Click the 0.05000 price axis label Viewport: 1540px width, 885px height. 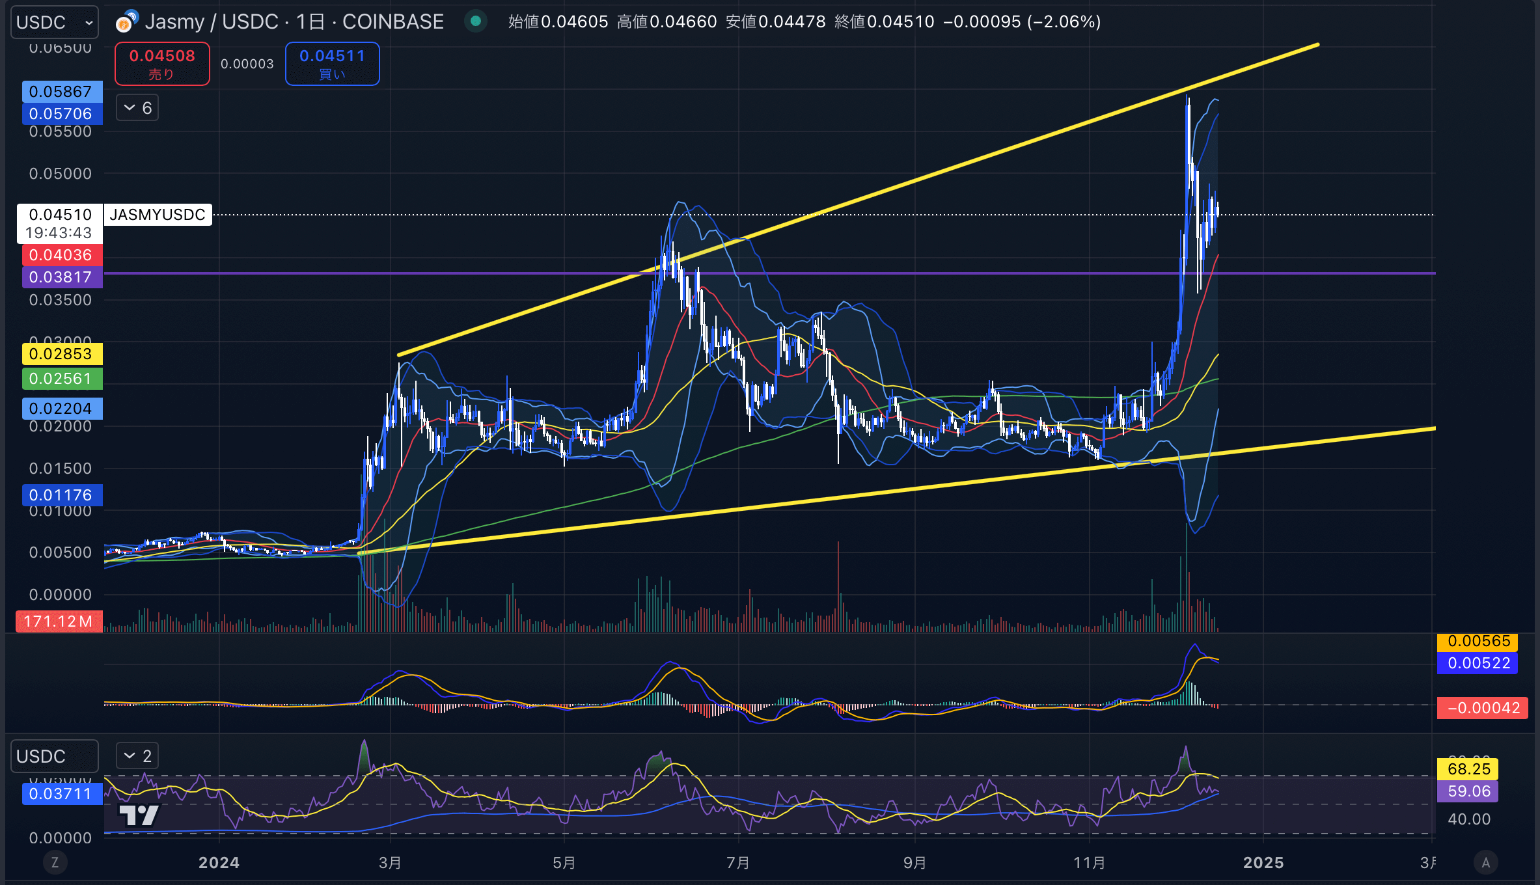(61, 174)
